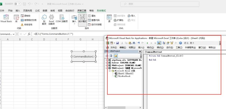This screenshot has width=226, height=109.
Task: Click View Code (查看代码)
Action: pyautogui.click(x=94, y=20)
